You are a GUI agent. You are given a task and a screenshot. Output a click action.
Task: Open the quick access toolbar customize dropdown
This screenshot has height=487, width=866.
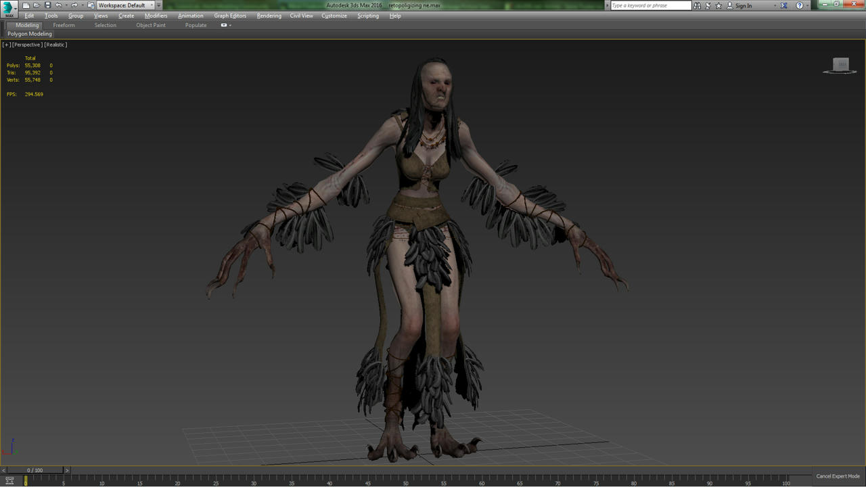[x=159, y=5]
